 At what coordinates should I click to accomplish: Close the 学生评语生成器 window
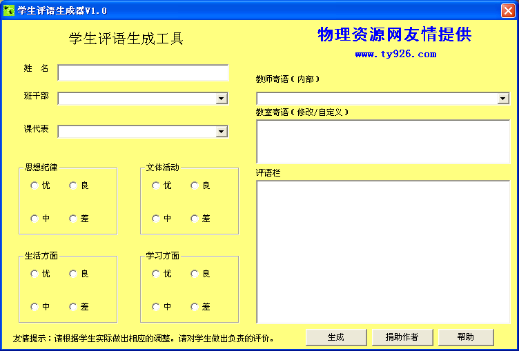pos(508,10)
